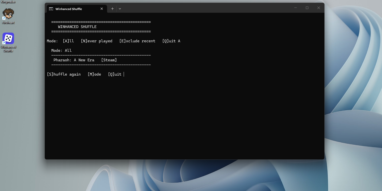Close the terminal window
This screenshot has width=382, height=191.
[x=319, y=8]
